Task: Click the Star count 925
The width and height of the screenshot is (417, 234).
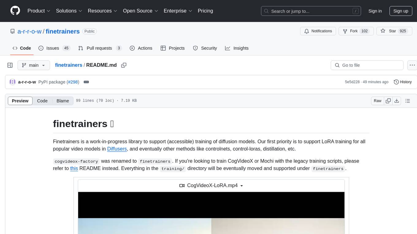Action: pyautogui.click(x=403, y=31)
